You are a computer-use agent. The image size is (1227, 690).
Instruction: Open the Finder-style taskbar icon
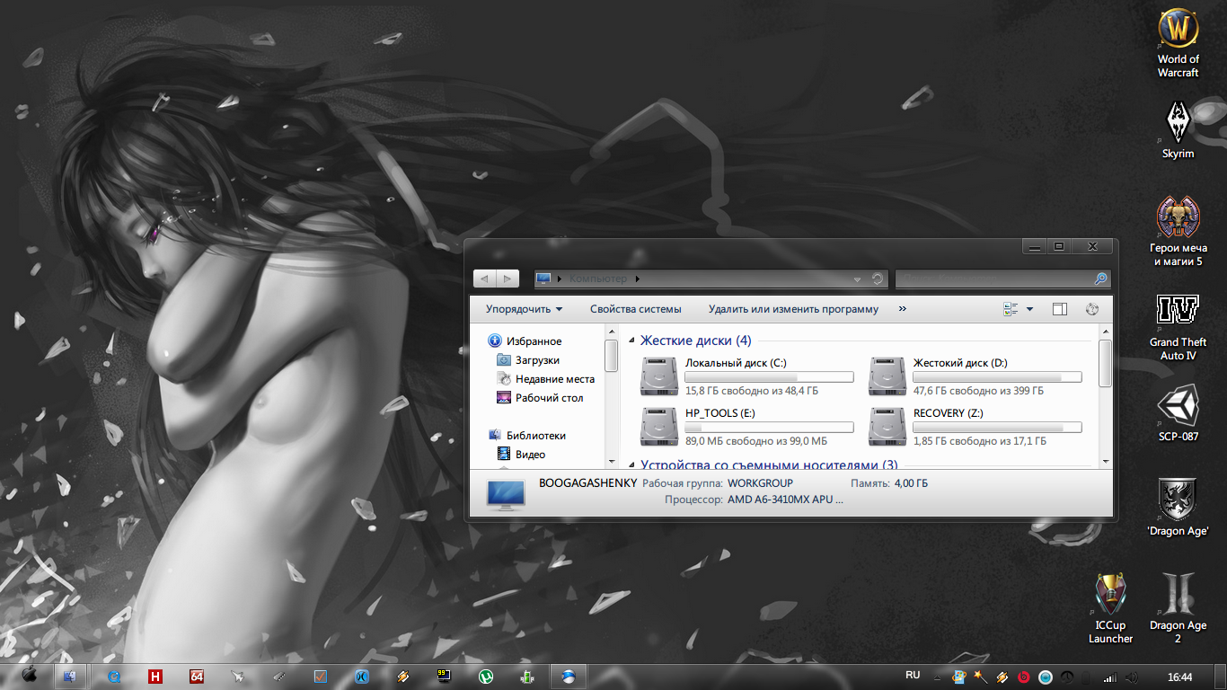(x=70, y=677)
